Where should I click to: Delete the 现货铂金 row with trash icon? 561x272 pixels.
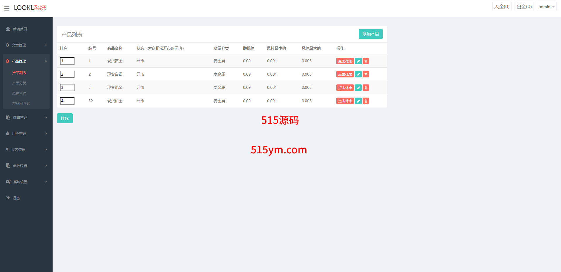pos(366,101)
